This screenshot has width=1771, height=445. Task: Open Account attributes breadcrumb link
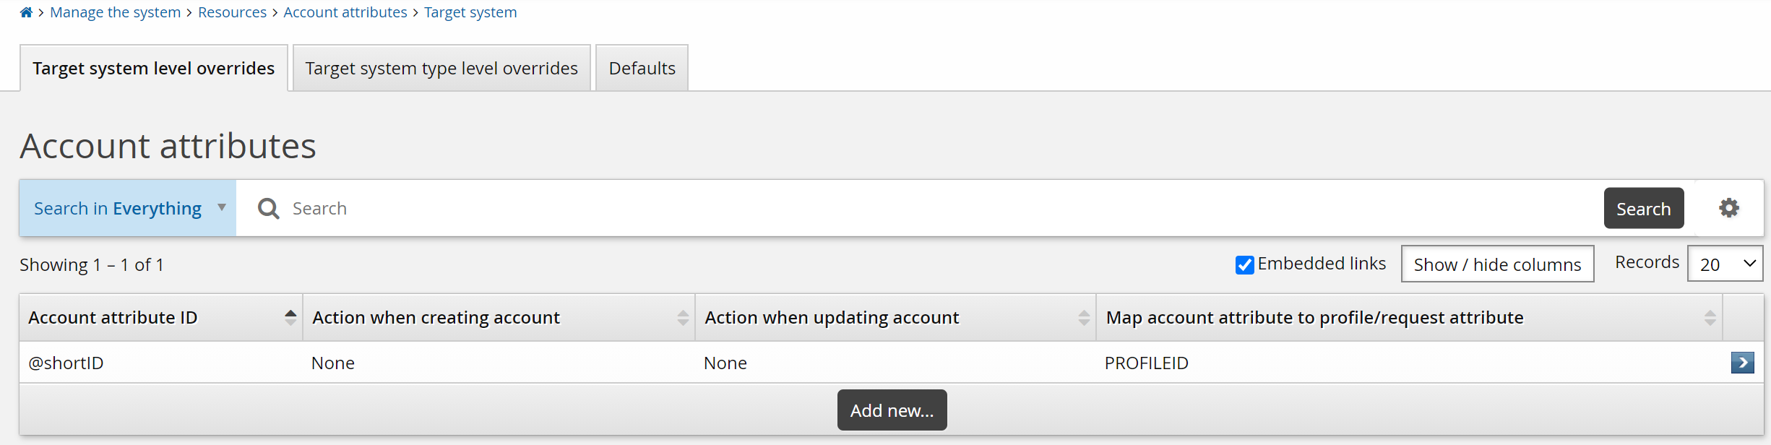[345, 12]
